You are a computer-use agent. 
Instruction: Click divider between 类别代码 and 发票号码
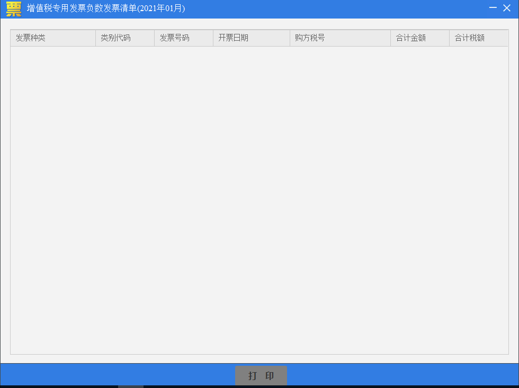pos(154,38)
